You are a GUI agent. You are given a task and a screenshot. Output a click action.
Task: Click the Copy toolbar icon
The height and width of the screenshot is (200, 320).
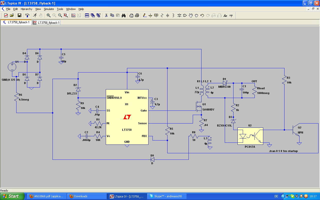[x=112, y=15]
